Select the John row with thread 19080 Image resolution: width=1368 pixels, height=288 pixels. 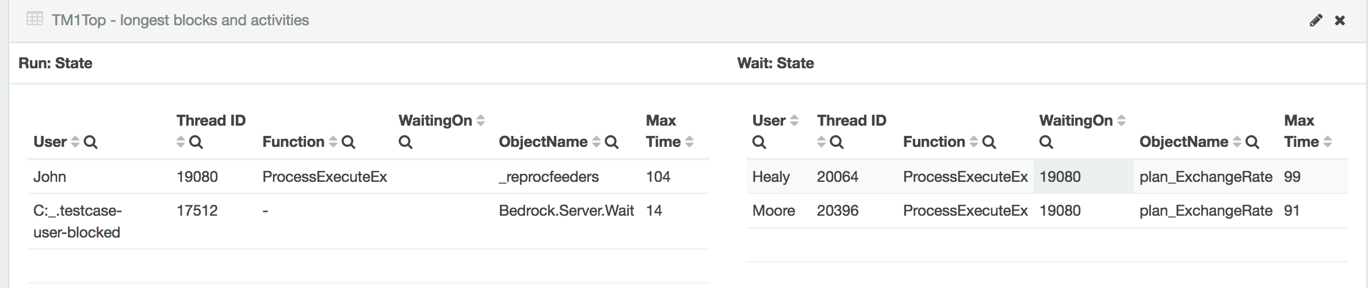369,177
